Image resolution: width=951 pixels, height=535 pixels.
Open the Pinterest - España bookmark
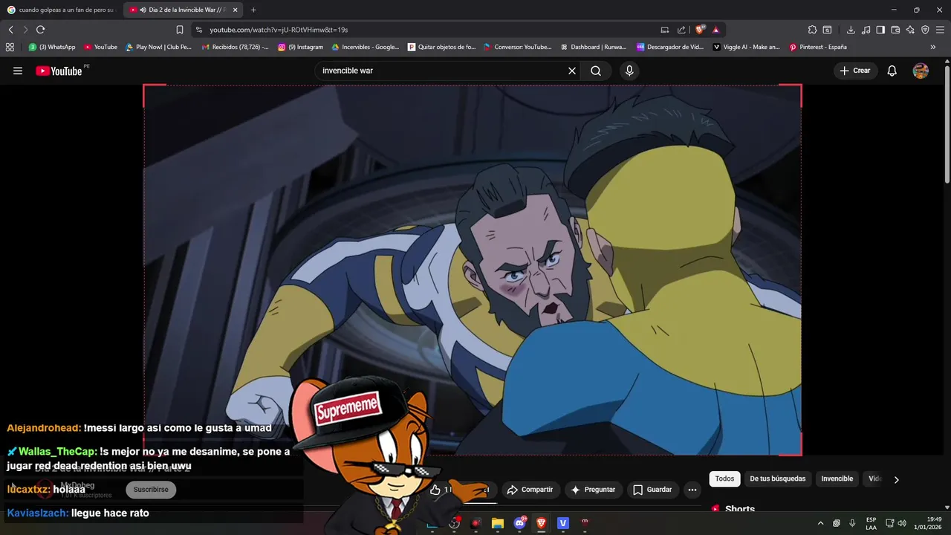(818, 47)
